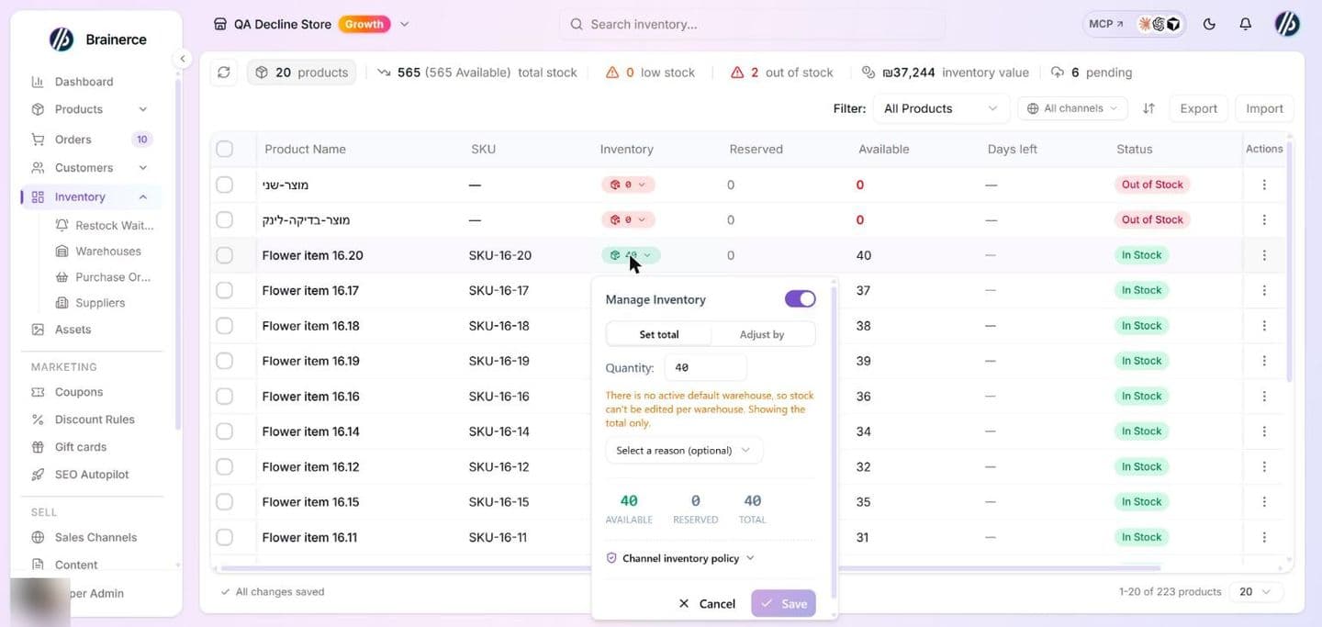
Task: Open the All Products filter dropdown
Action: 941,108
